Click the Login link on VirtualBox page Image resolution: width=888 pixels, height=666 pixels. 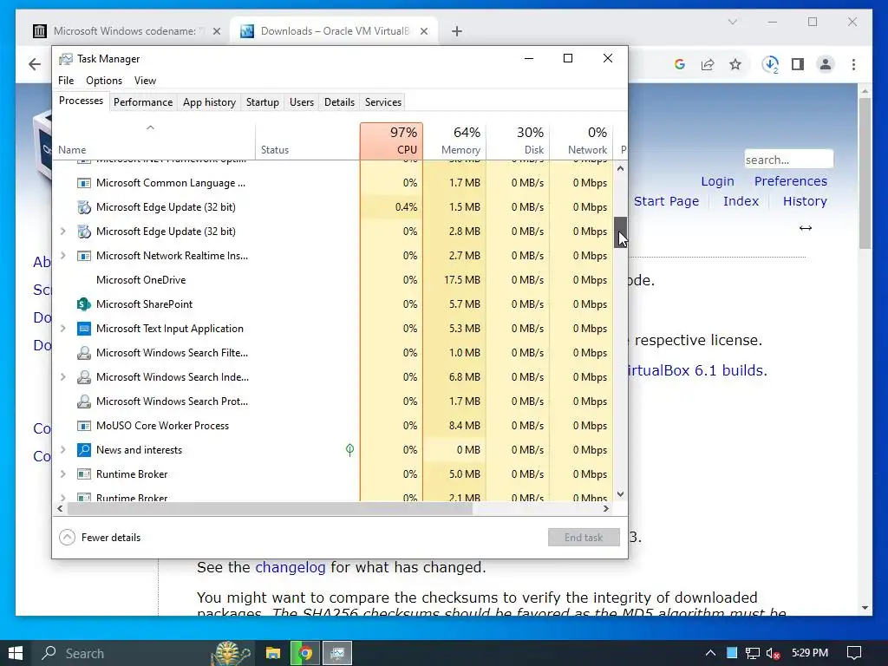click(x=717, y=181)
